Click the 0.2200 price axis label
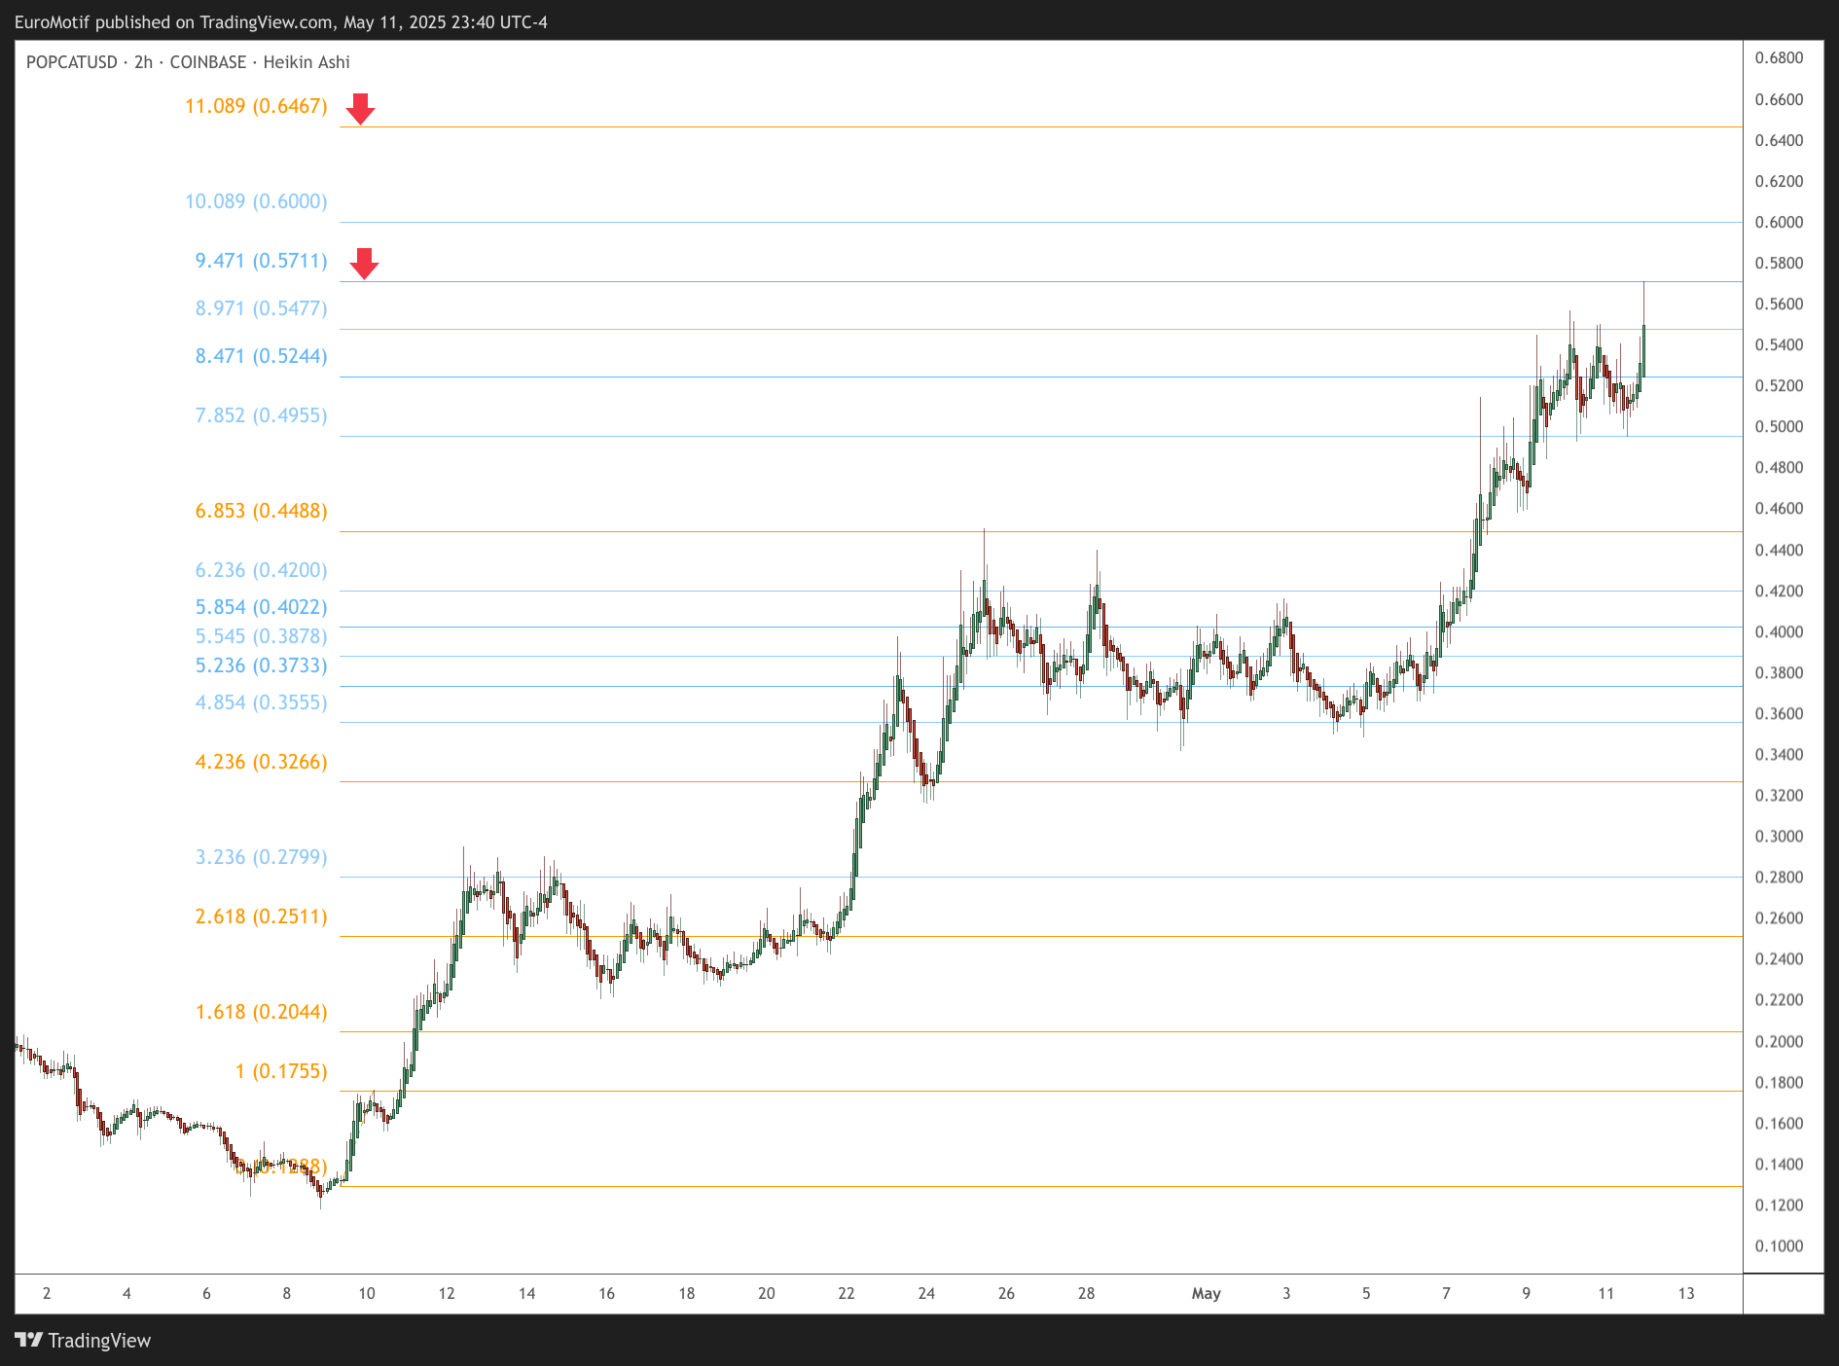Viewport: 1839px width, 1366px height. tap(1779, 999)
